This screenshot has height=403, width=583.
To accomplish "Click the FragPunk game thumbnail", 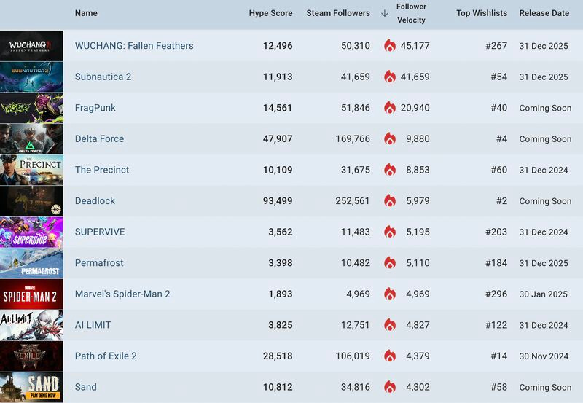I will [x=31, y=108].
